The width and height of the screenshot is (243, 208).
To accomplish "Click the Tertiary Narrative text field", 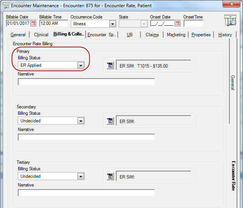I will (x=86, y=193).
